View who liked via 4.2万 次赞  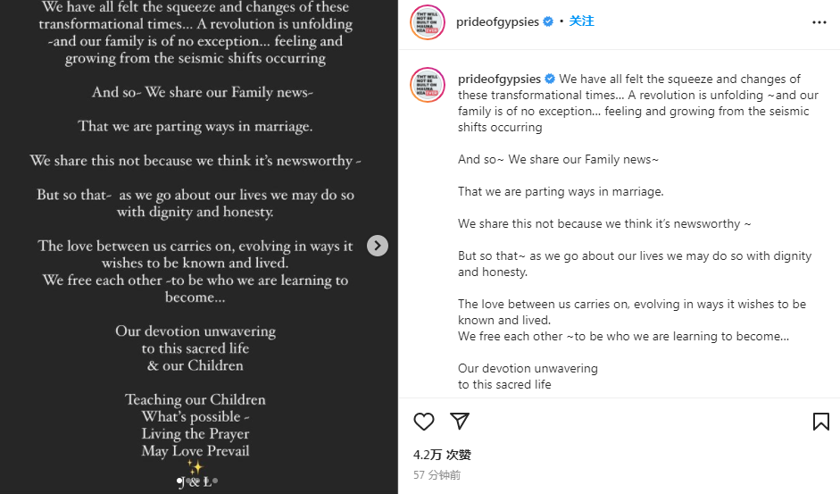[x=442, y=455]
